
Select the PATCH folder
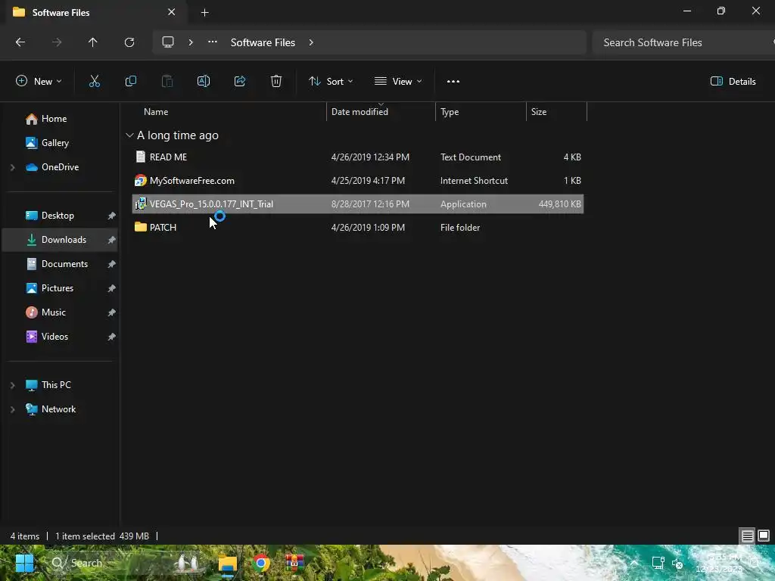point(358,228)
